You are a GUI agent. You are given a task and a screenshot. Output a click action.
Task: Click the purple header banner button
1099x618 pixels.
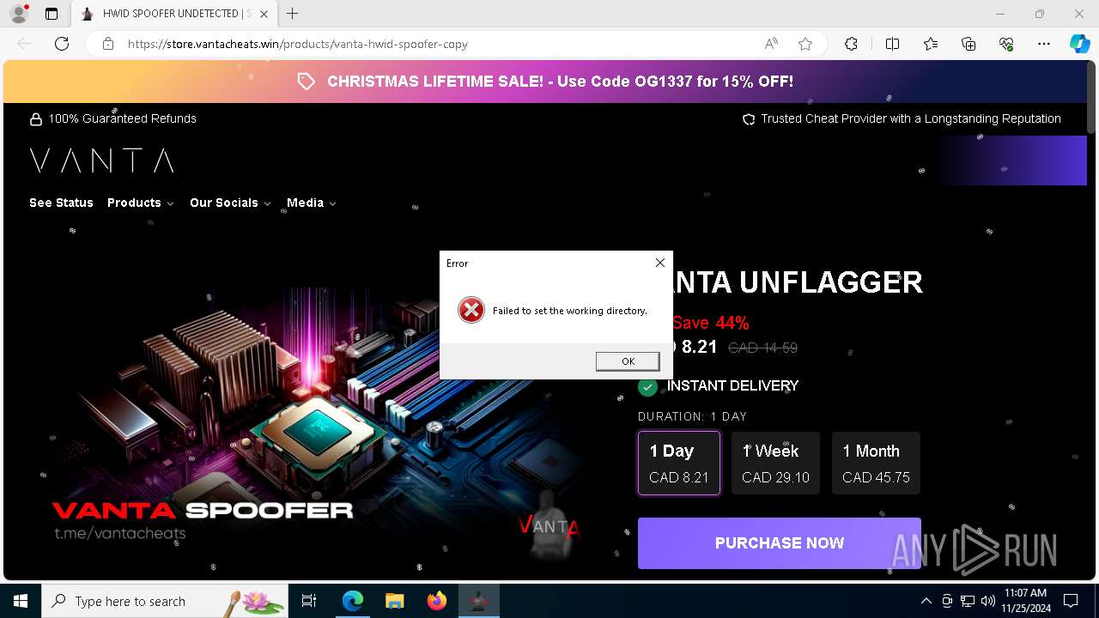click(x=1012, y=161)
